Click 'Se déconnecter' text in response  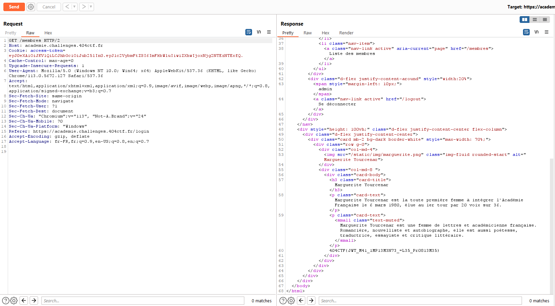point(337,104)
